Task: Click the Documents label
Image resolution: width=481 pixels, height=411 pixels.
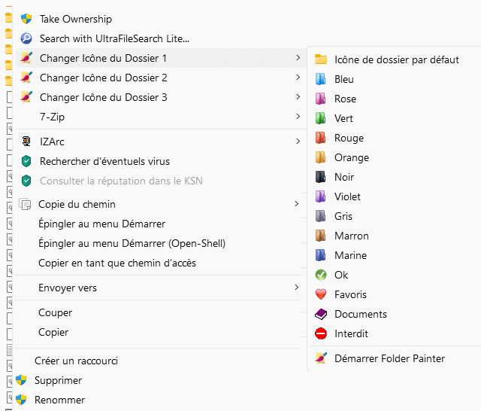Action: [361, 314]
